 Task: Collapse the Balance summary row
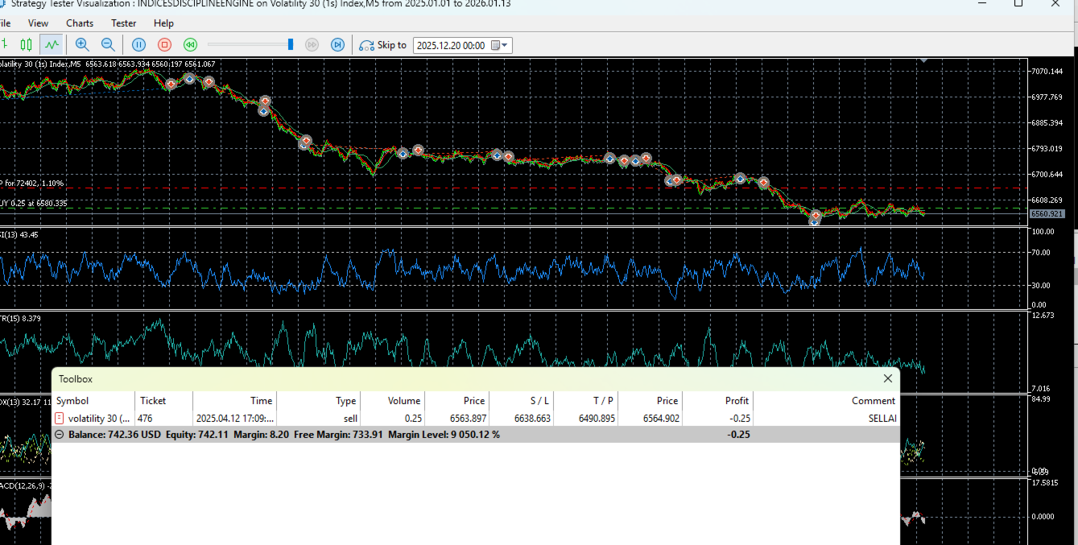[59, 435]
